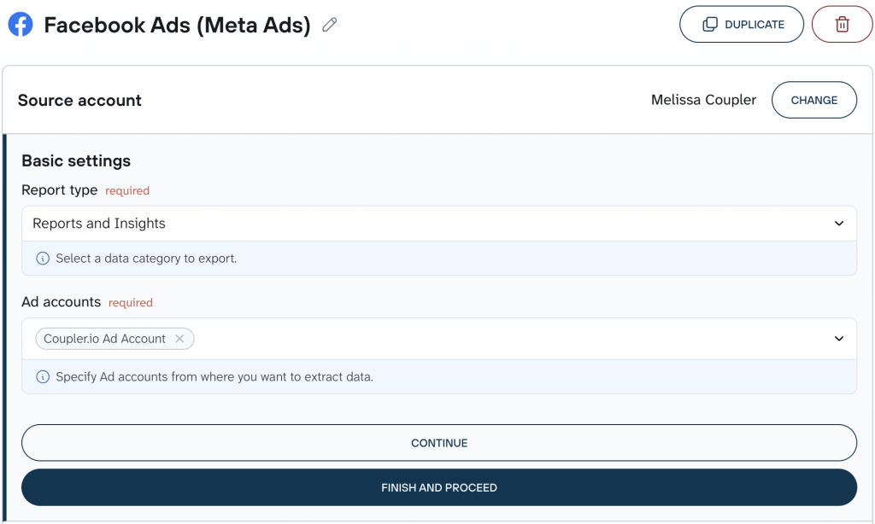The width and height of the screenshot is (875, 524).
Task: Remove Coupler.io Ad Account tag
Action: pyautogui.click(x=179, y=338)
